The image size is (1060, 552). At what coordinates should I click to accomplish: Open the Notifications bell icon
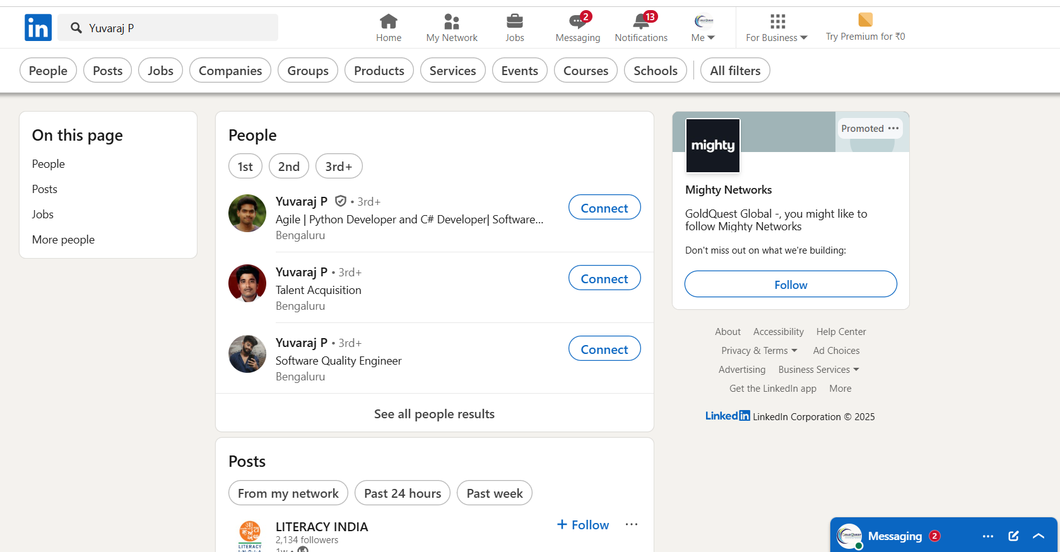click(641, 21)
